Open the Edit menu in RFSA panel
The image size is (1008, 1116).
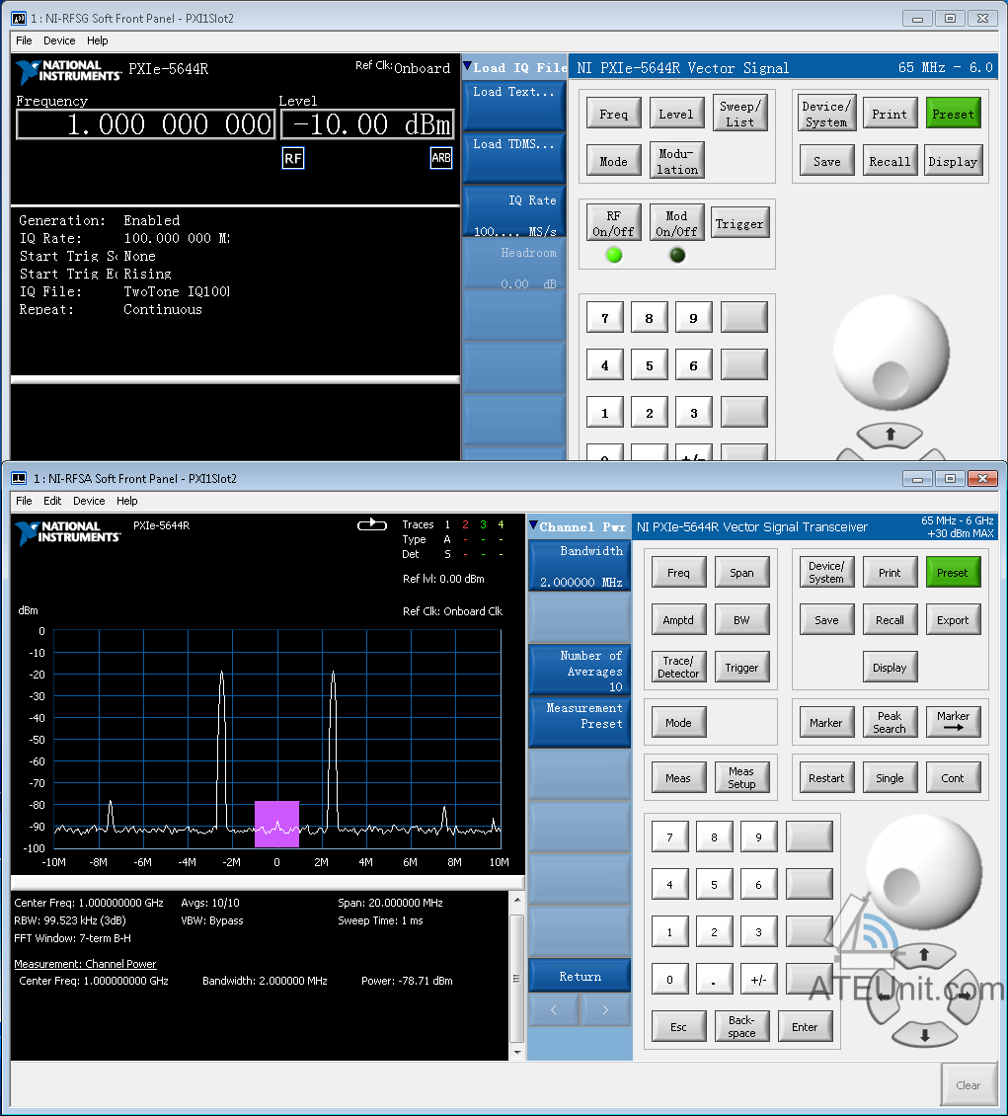click(x=52, y=501)
